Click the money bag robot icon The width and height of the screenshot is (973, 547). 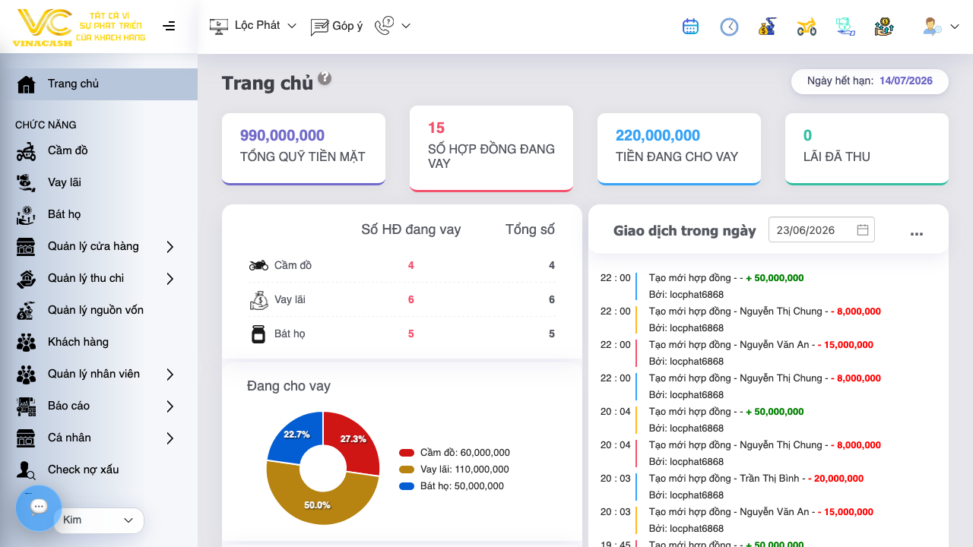[767, 27]
